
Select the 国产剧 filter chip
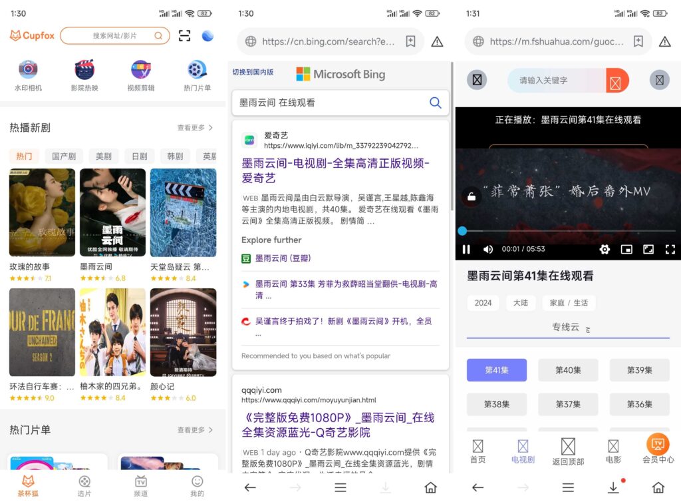(x=64, y=156)
